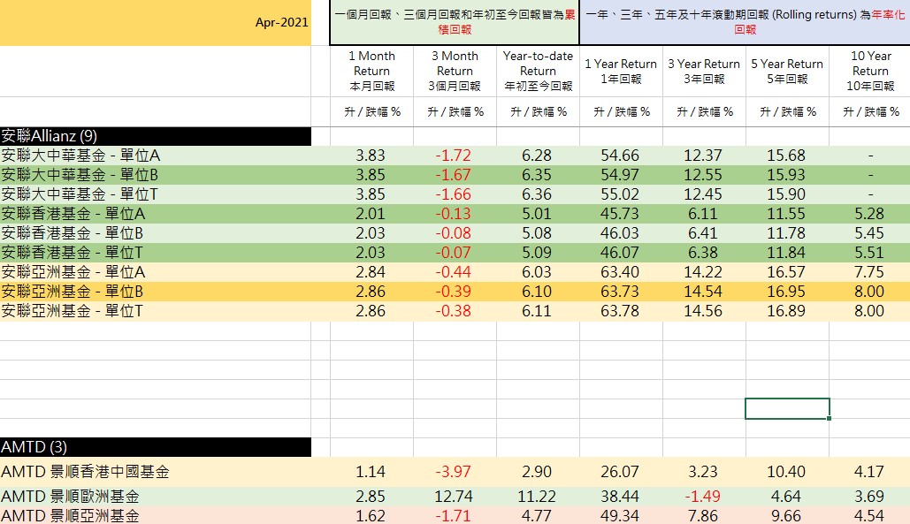Select the '安聯Allianz (9)' section header
The width and height of the screenshot is (910, 524).
pyautogui.click(x=156, y=136)
